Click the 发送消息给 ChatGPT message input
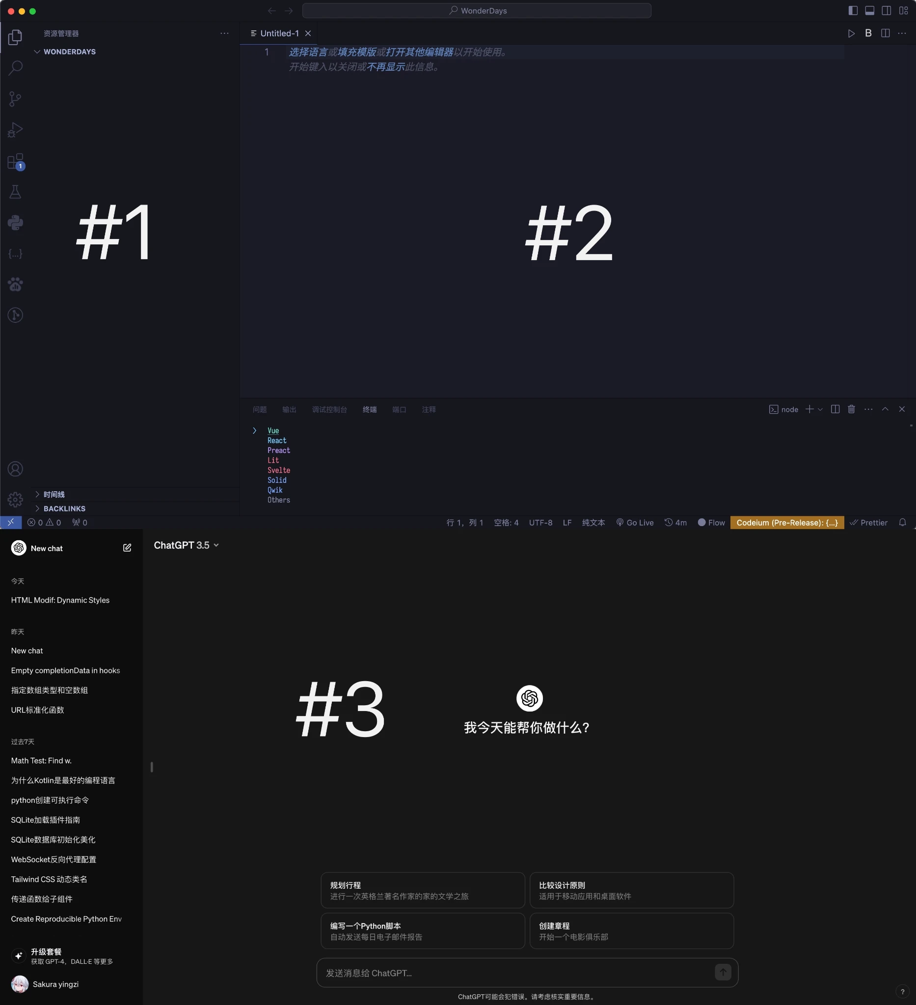The height and width of the screenshot is (1005, 916). tap(516, 973)
